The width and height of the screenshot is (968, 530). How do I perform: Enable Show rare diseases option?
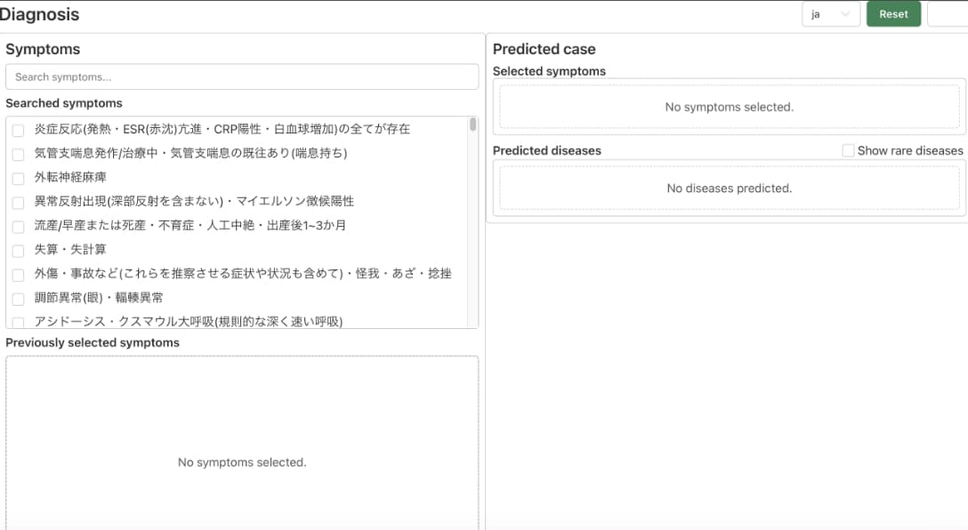(x=848, y=151)
